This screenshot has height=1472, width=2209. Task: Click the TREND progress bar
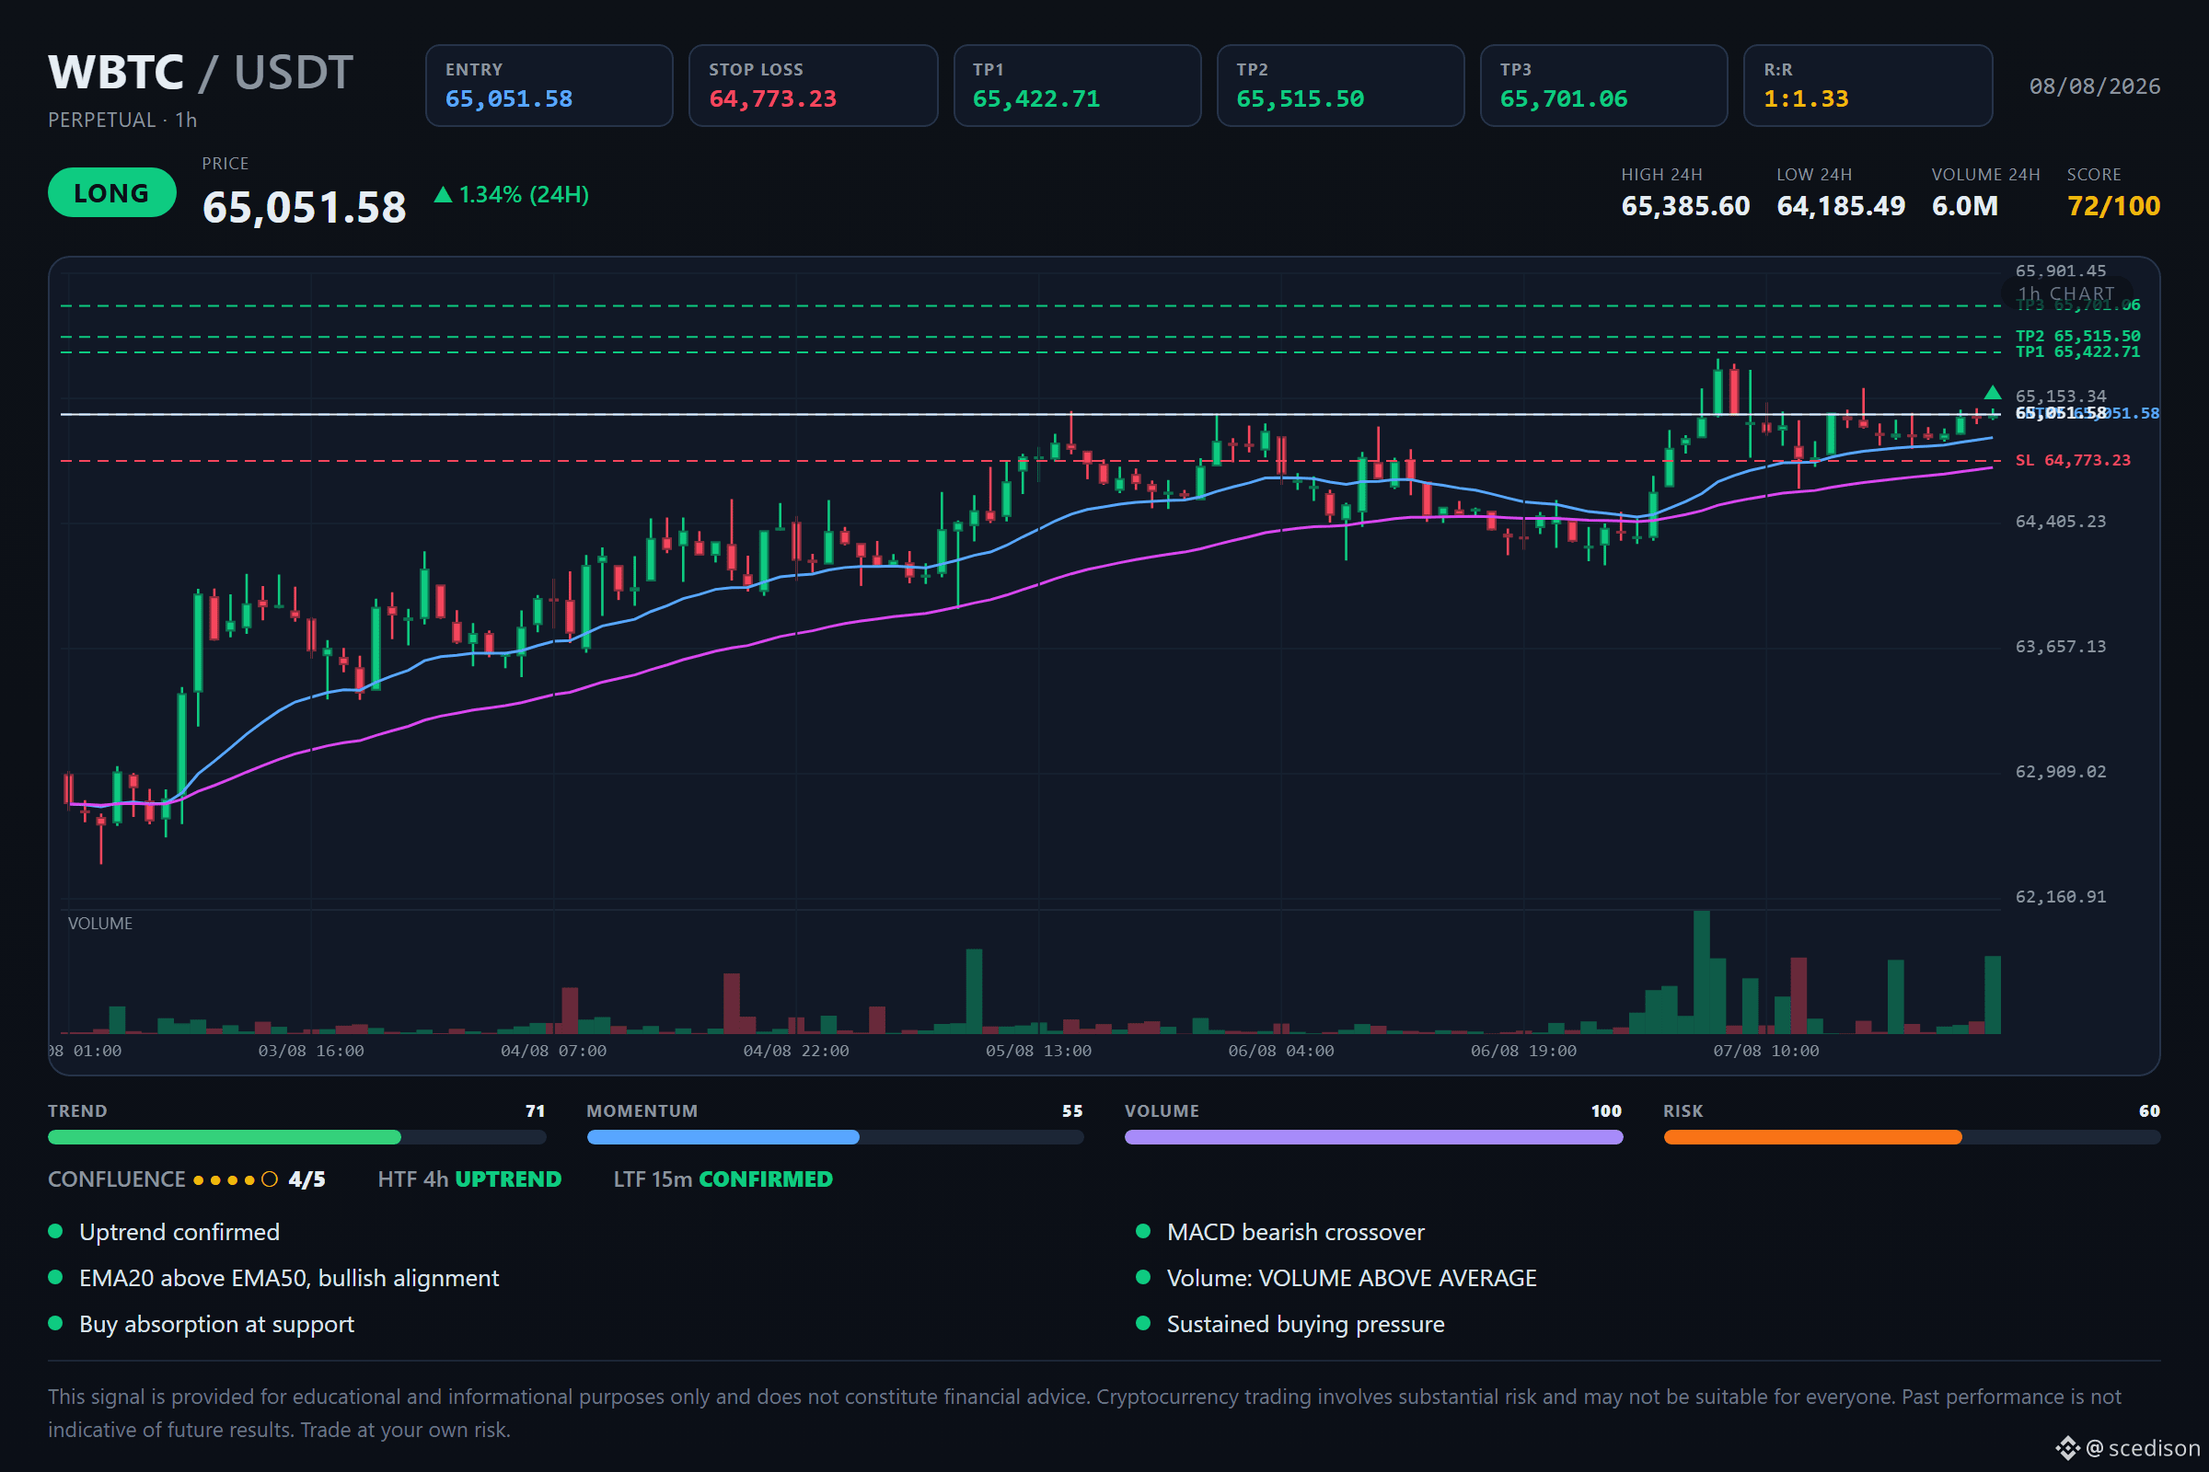(296, 1137)
